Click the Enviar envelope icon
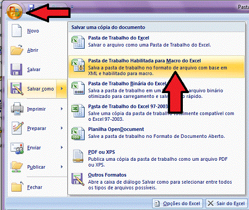Image resolution: width=249 pixels, height=210 pixels. (17, 148)
